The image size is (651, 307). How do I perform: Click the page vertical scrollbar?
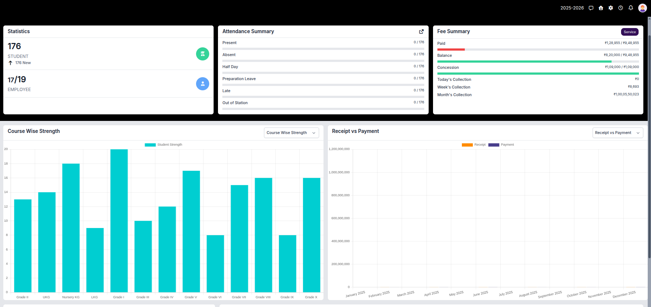click(649, 146)
